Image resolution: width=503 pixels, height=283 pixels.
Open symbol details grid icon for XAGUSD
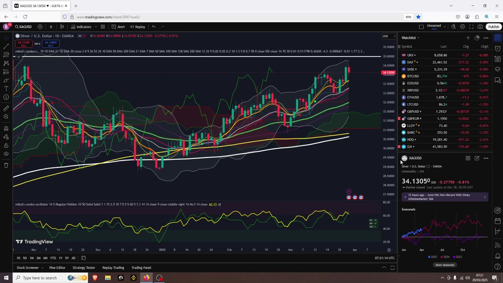[x=468, y=158]
